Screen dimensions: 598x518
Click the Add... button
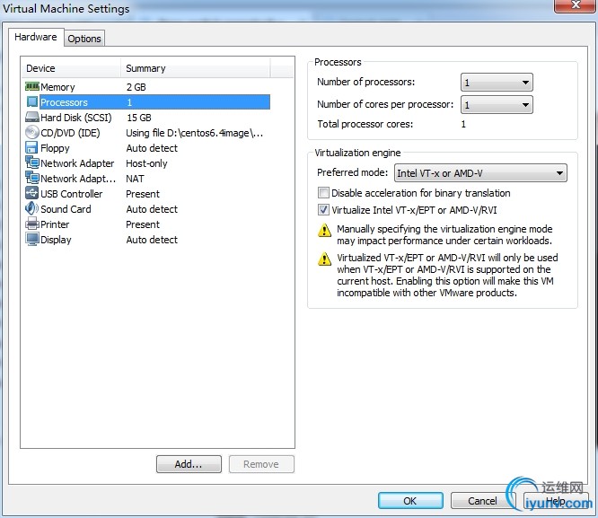point(189,464)
